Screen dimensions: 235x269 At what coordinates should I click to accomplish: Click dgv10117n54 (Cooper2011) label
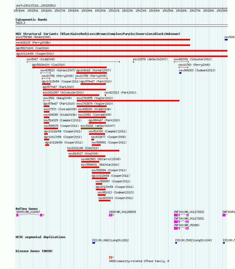point(63,137)
